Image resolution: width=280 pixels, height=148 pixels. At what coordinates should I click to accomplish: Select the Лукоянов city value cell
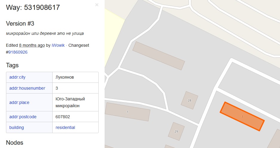pos(75,77)
